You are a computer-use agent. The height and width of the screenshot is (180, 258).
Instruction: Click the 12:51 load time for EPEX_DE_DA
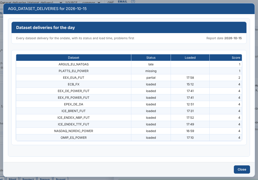pos(190,104)
